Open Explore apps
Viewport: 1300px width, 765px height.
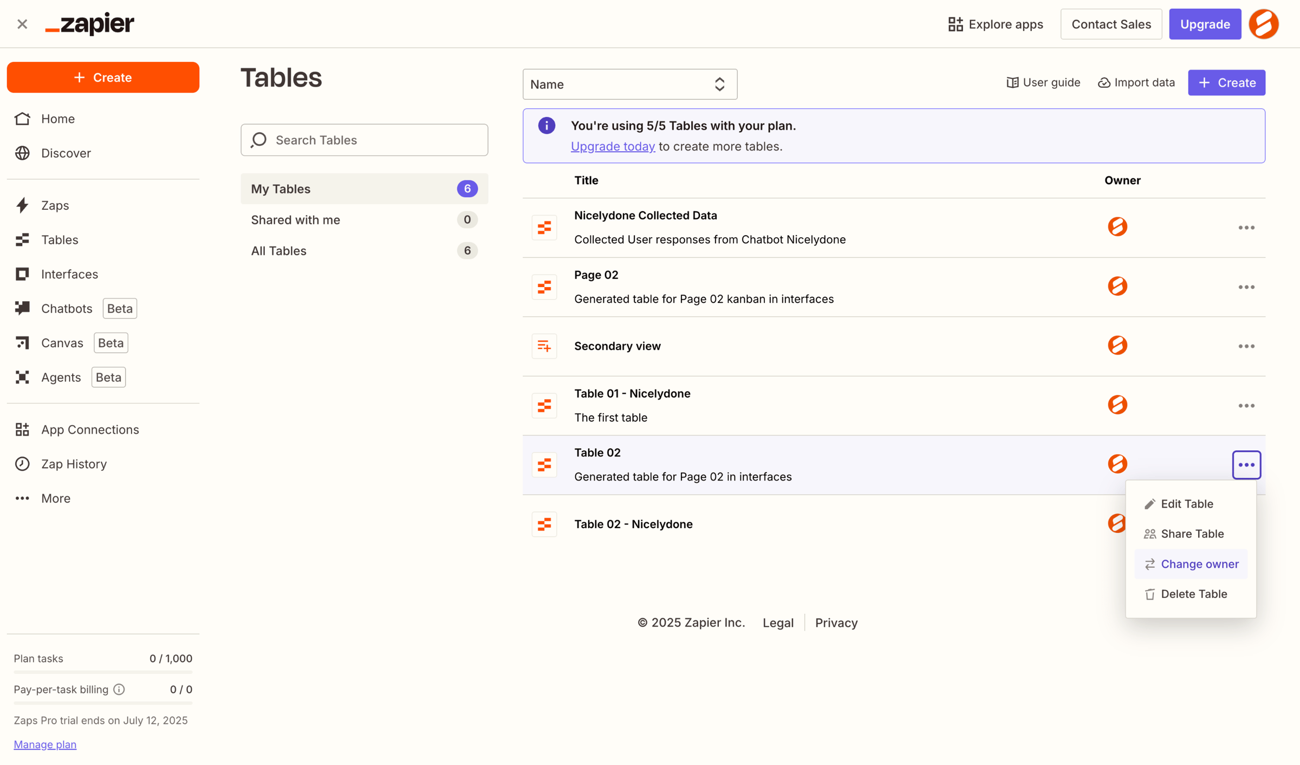[x=995, y=24]
